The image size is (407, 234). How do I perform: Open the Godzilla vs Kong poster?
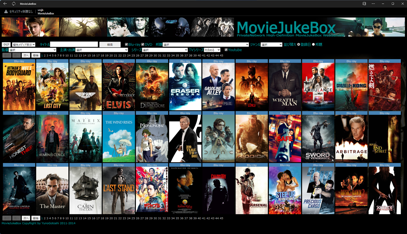[351, 86]
